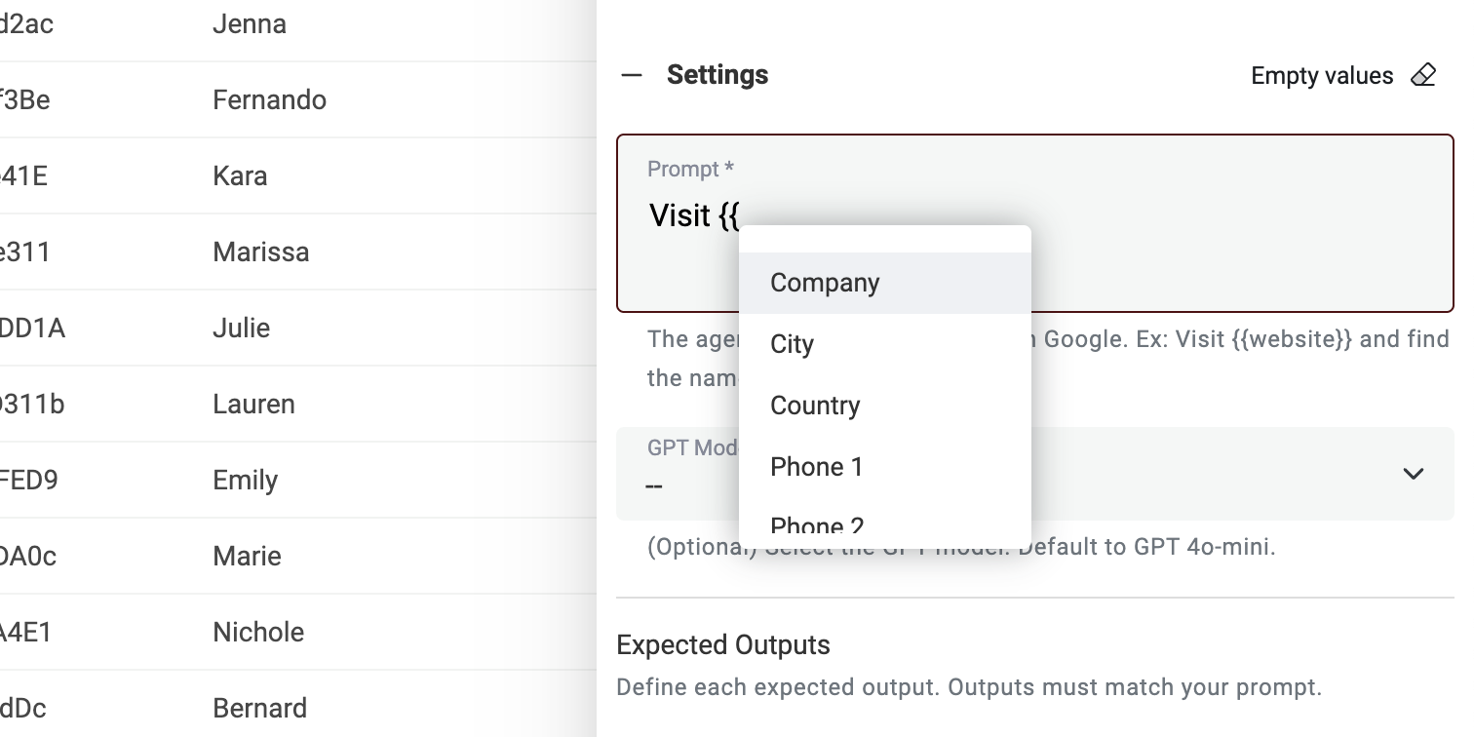Click the eraser icon beside Empty values

(x=1423, y=76)
